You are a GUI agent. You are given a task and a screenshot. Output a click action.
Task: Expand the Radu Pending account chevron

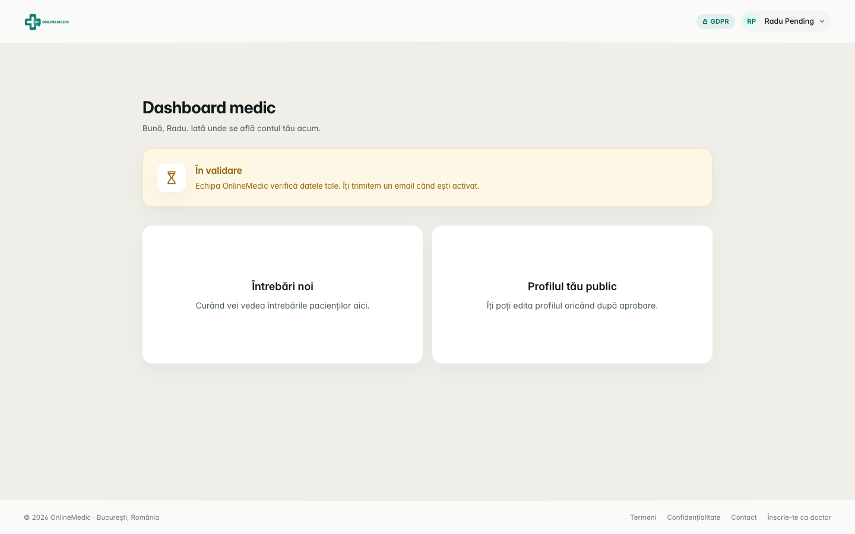pos(822,21)
